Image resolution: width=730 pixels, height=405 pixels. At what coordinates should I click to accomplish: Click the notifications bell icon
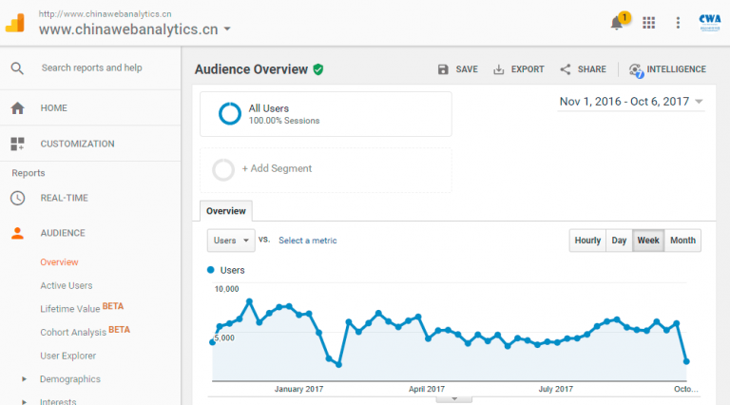tap(618, 23)
